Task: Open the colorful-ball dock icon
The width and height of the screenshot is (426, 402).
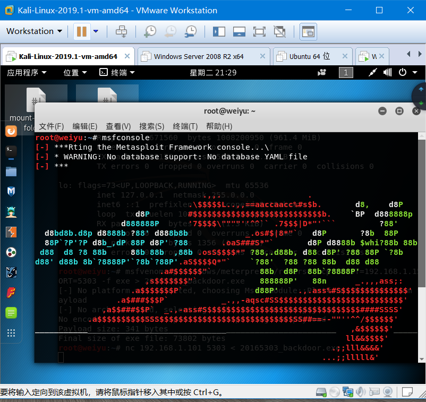Action: (x=11, y=252)
